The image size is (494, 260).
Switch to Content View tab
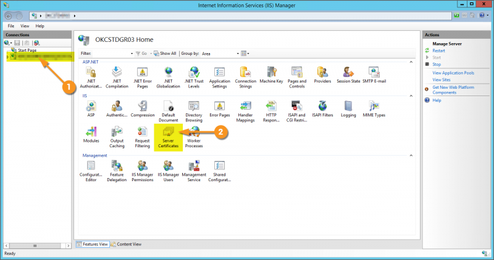click(126, 244)
